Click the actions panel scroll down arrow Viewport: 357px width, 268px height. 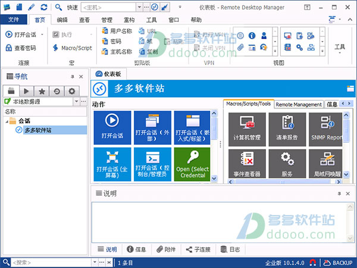coord(214,178)
